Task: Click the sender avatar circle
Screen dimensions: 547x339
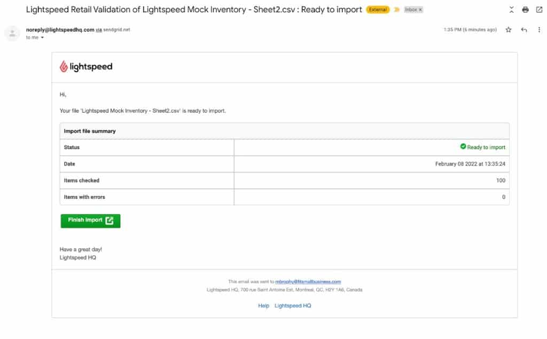Action: [x=12, y=33]
